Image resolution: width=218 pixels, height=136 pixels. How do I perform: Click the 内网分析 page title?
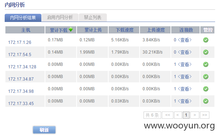(15, 5)
